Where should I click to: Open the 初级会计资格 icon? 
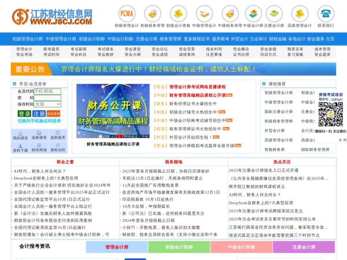(178, 14)
